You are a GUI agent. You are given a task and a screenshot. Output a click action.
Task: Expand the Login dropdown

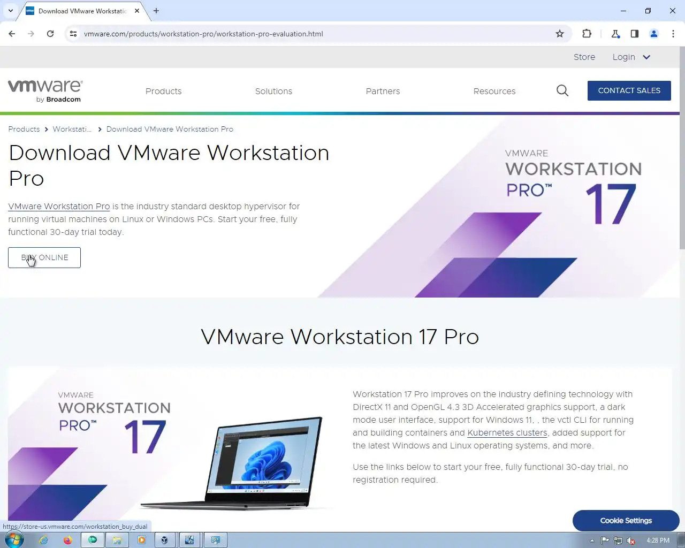[631, 57]
